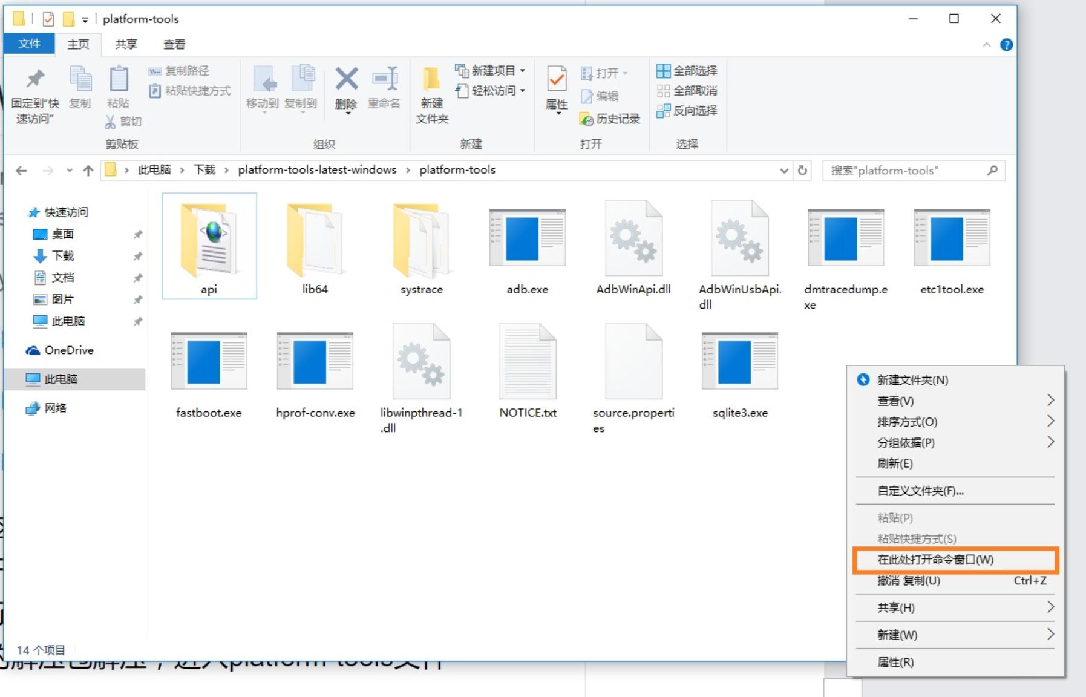Select the AdbWinApi.dll file

[x=633, y=247]
